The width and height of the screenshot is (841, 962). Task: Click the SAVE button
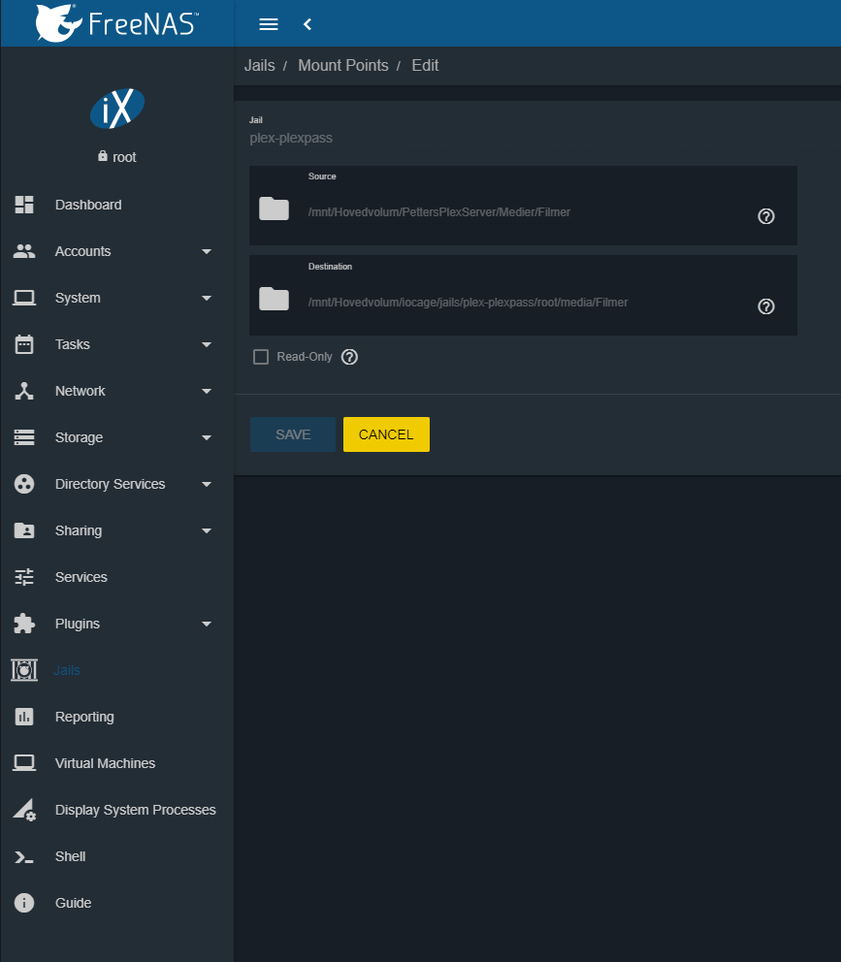(293, 434)
